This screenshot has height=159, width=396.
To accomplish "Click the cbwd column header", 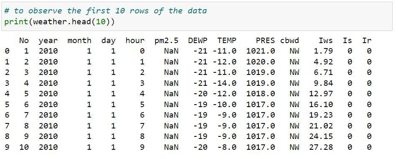I will (x=289, y=41).
